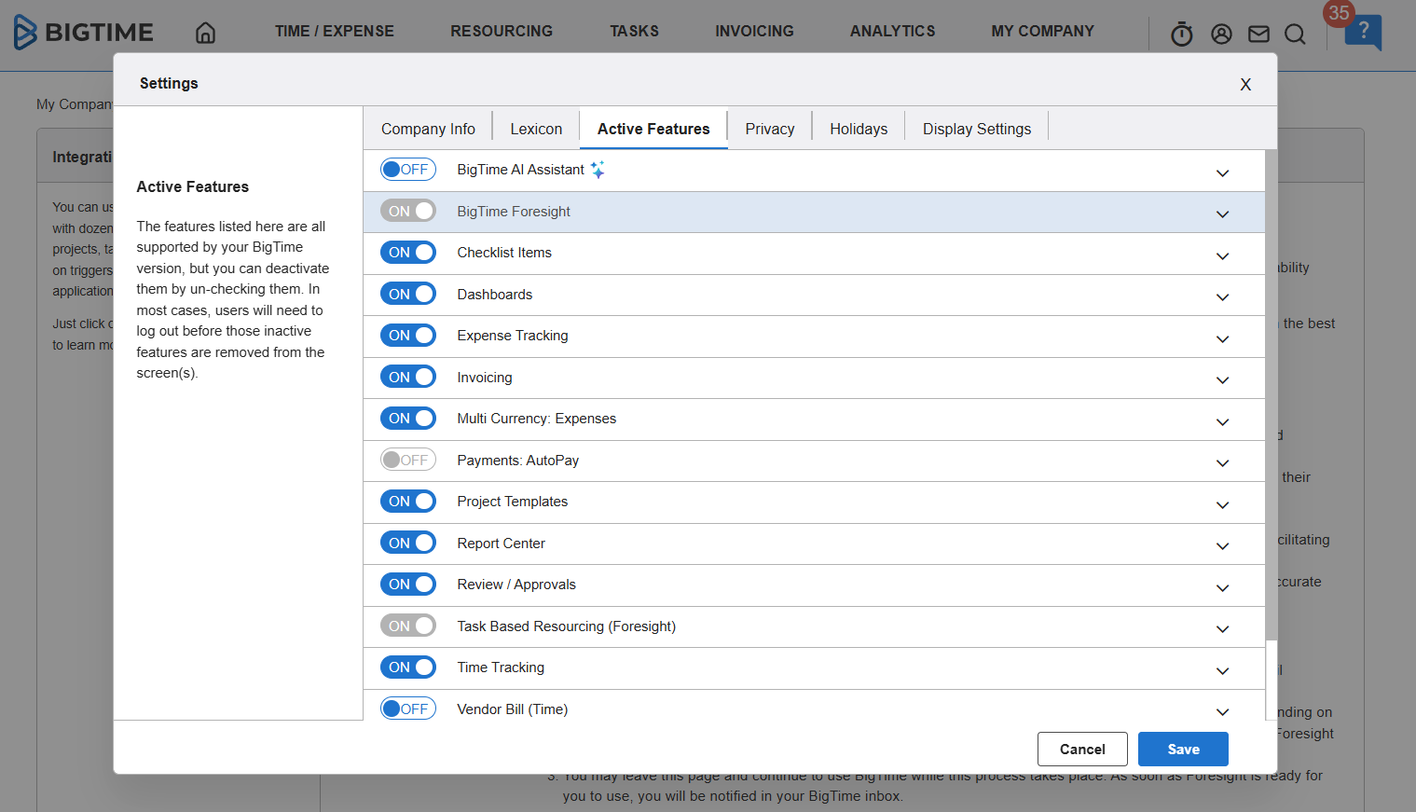Save the feature settings

(x=1183, y=749)
